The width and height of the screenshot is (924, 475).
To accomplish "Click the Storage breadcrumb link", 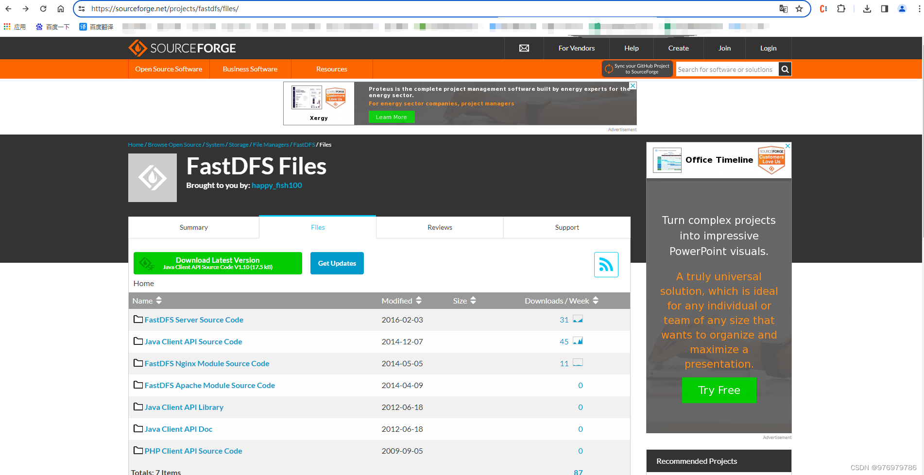I will (x=239, y=145).
